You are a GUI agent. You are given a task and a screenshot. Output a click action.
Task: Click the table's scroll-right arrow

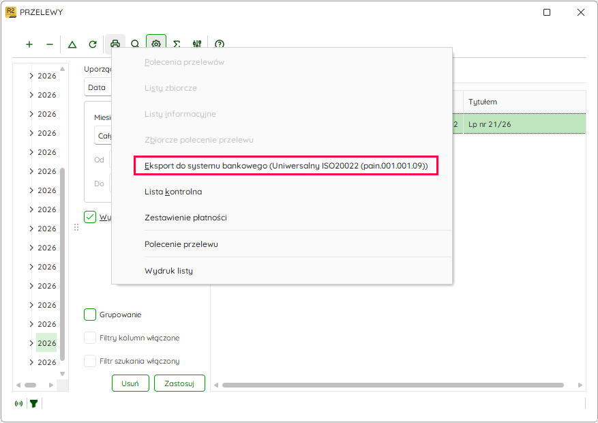point(580,385)
